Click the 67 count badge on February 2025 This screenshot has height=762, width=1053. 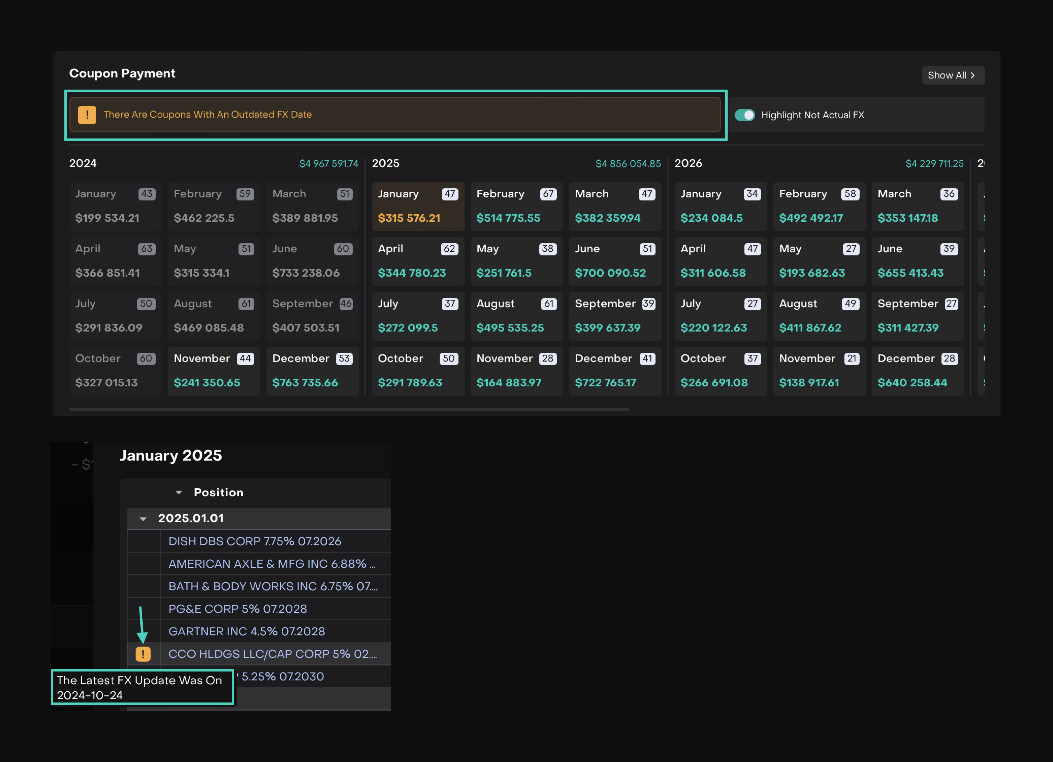click(548, 194)
